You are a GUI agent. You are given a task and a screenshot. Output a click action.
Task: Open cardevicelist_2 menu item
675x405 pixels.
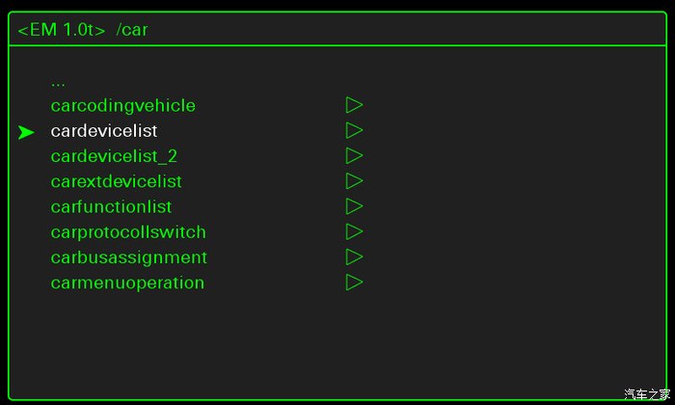coord(114,156)
